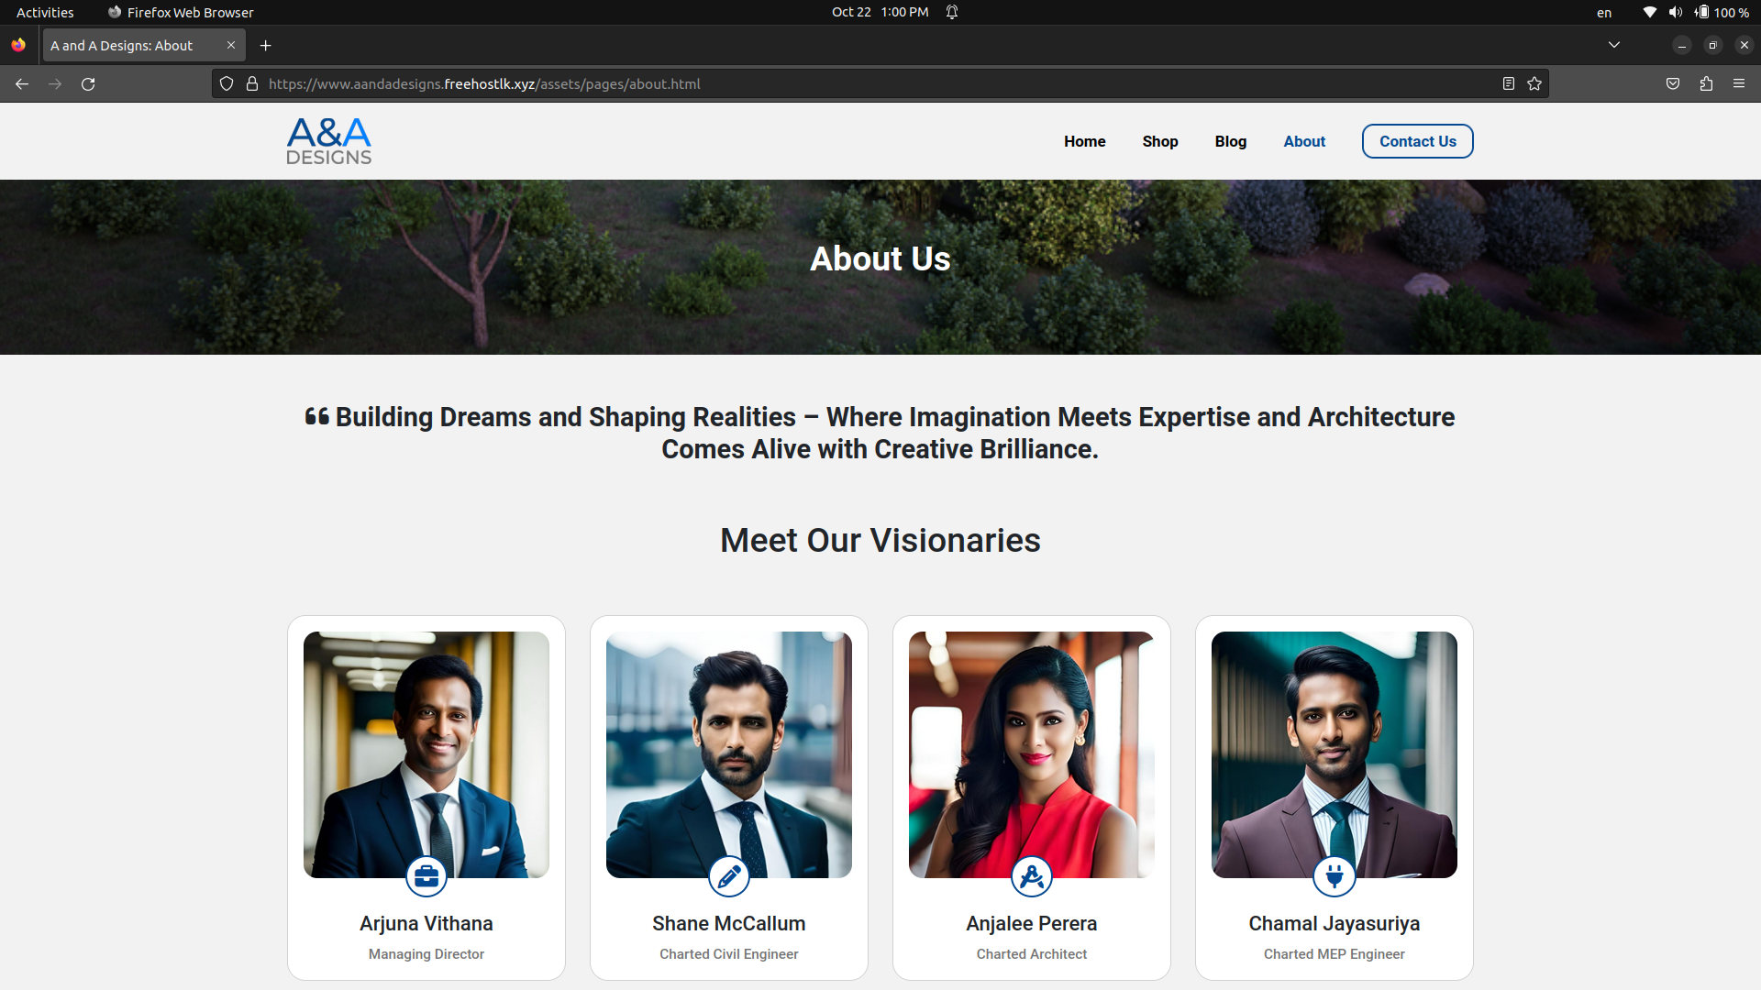
Task: Toggle reader view in the address bar
Action: 1508,83
